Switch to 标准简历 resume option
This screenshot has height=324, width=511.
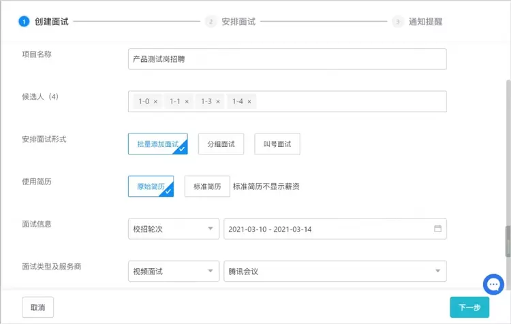[x=207, y=186]
